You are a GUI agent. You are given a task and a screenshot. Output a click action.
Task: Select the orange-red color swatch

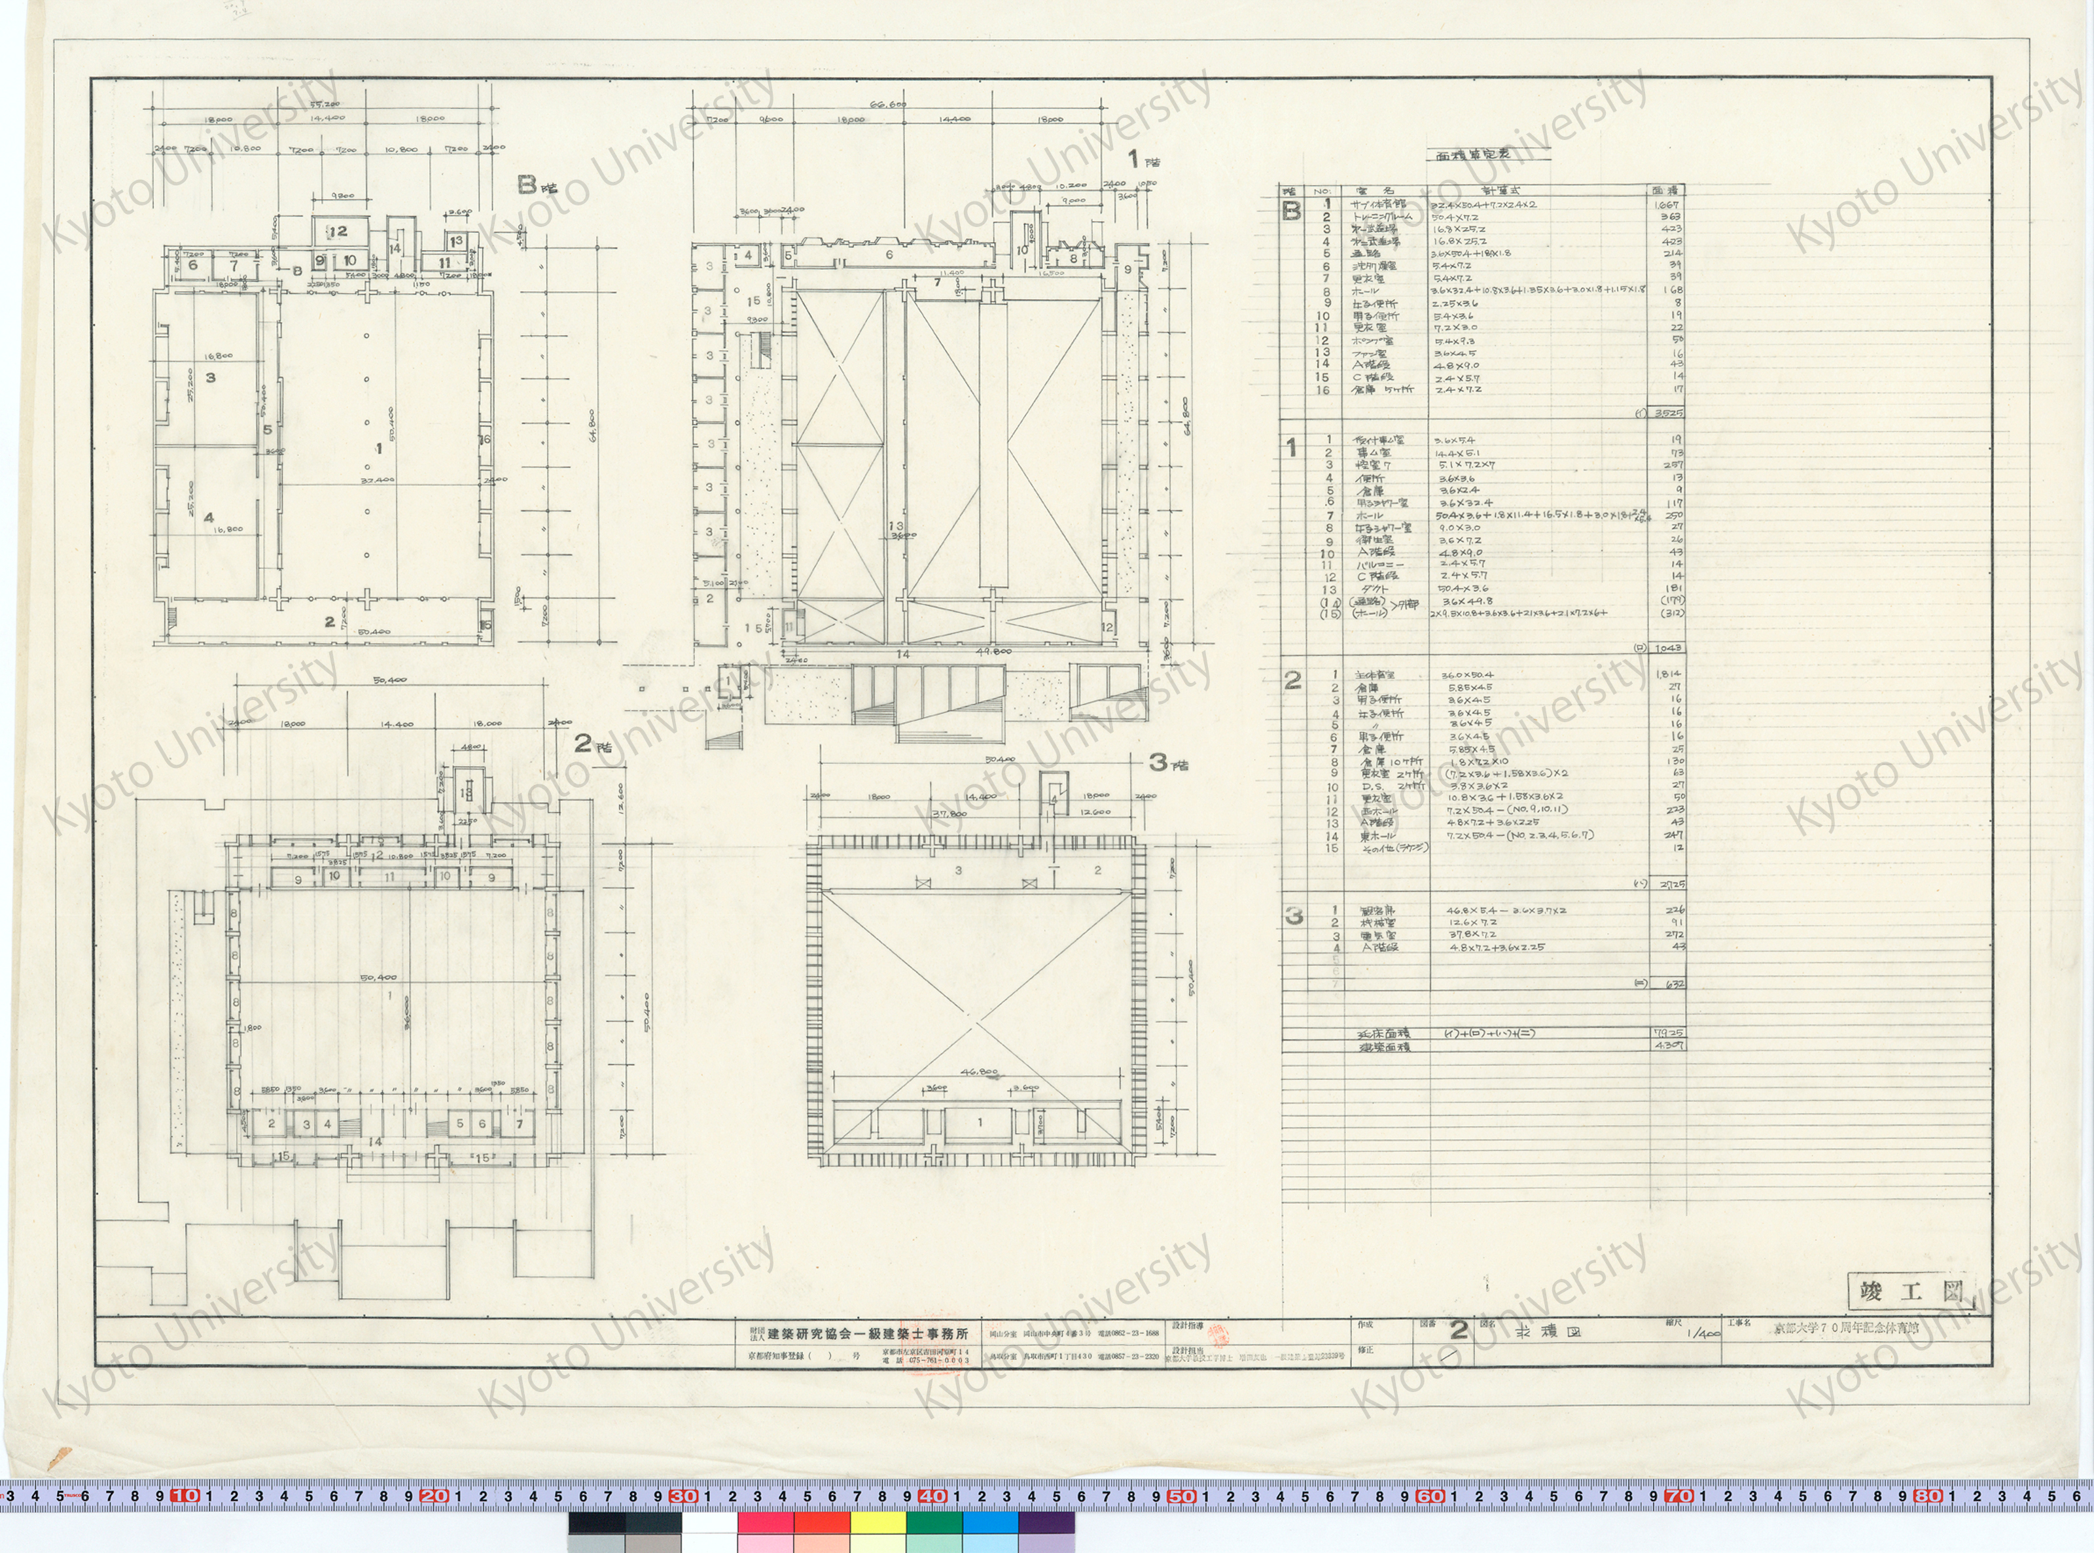coord(822,1522)
